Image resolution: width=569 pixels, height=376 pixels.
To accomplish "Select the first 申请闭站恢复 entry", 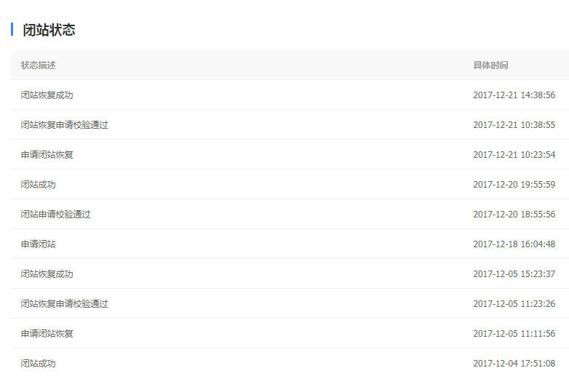I will 290,154.
